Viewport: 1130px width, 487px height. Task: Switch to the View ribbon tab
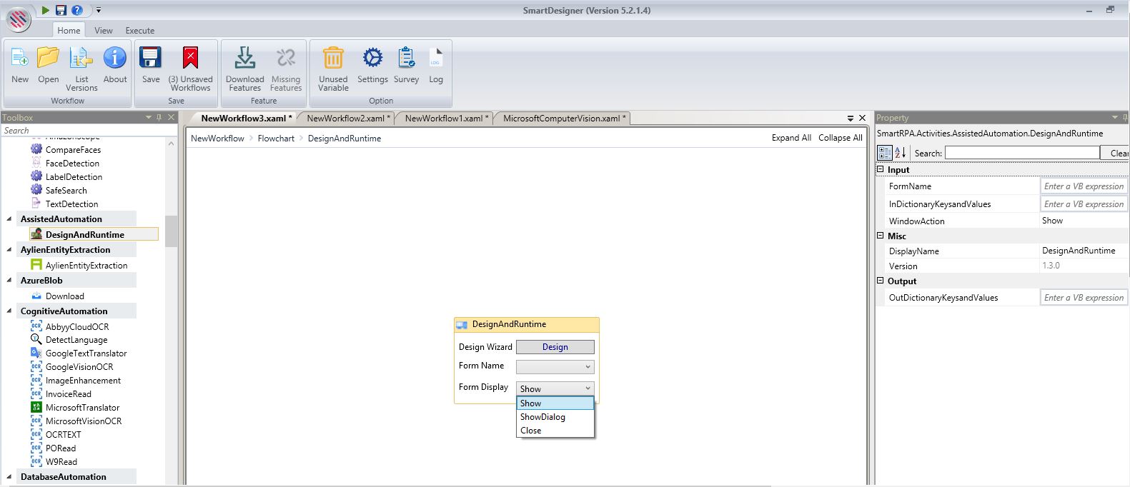(x=104, y=31)
